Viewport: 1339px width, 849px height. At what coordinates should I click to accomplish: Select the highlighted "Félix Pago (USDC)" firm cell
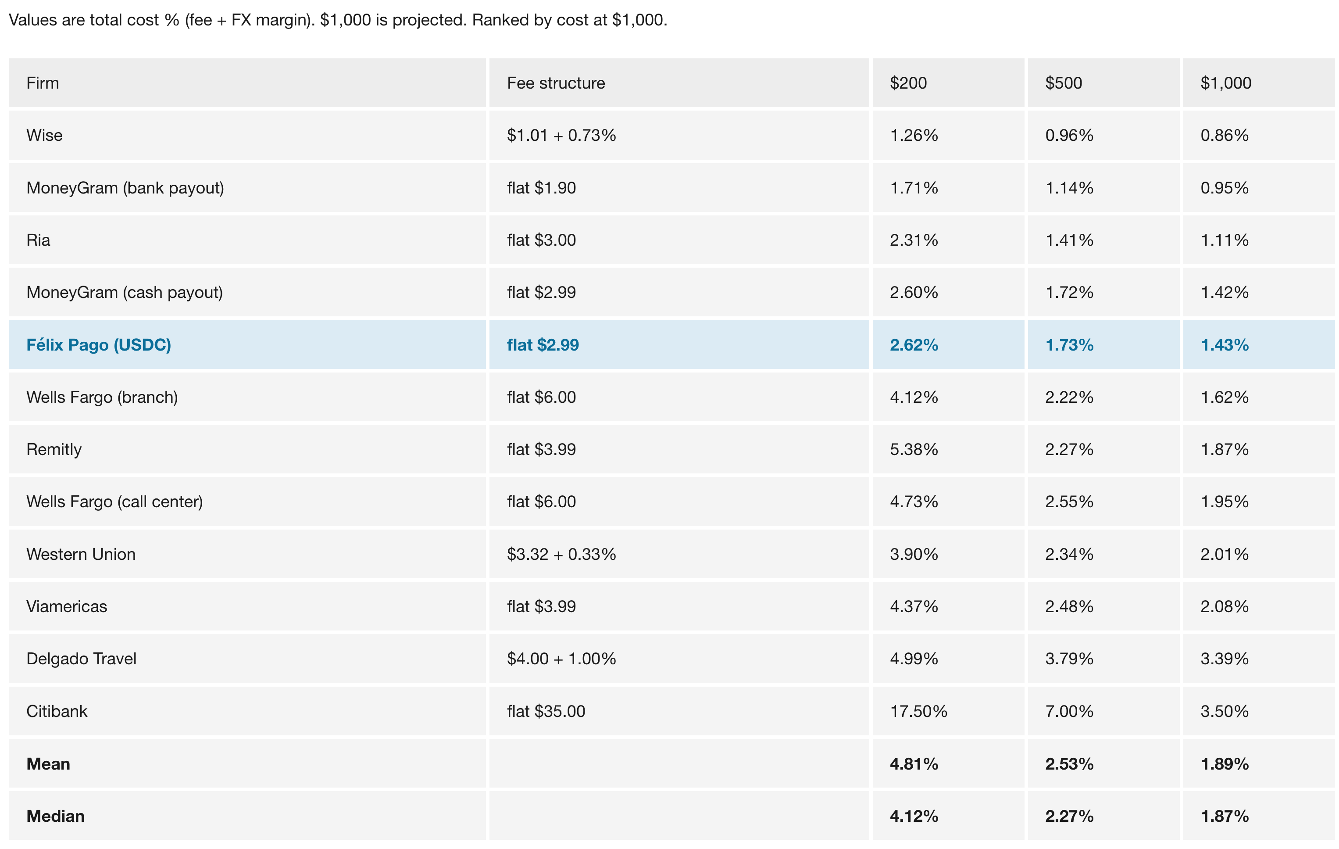247,344
